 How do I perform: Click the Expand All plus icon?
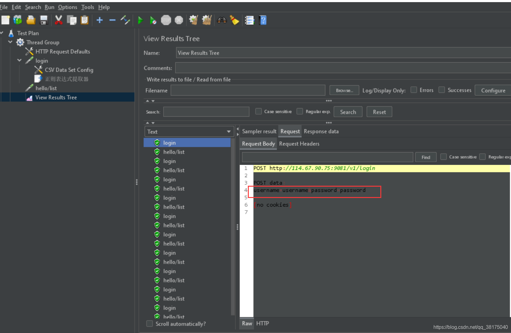coord(100,20)
